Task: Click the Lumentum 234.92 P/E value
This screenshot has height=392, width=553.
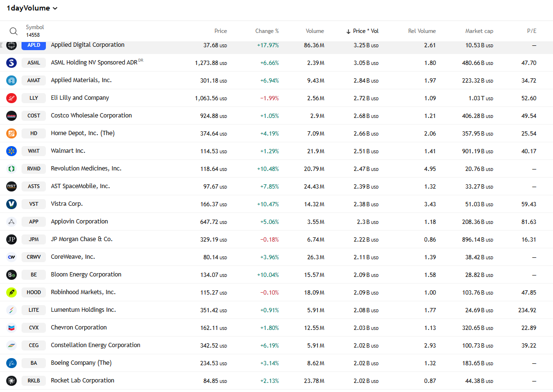Action: pyautogui.click(x=527, y=310)
